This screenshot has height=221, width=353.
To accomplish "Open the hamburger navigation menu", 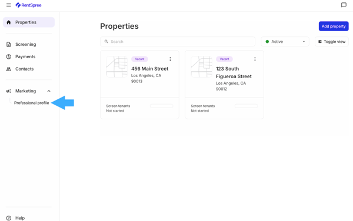I will click(9, 5).
